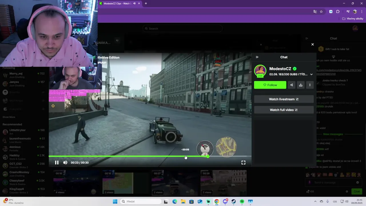Show hidden system tray icons

click(x=315, y=201)
